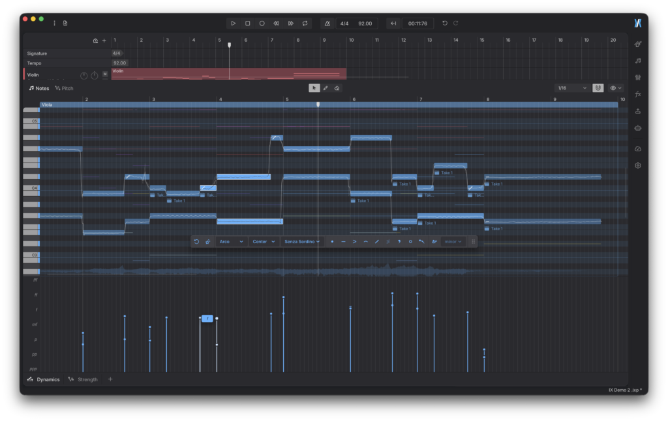Toggle loop playback mode

tap(305, 23)
